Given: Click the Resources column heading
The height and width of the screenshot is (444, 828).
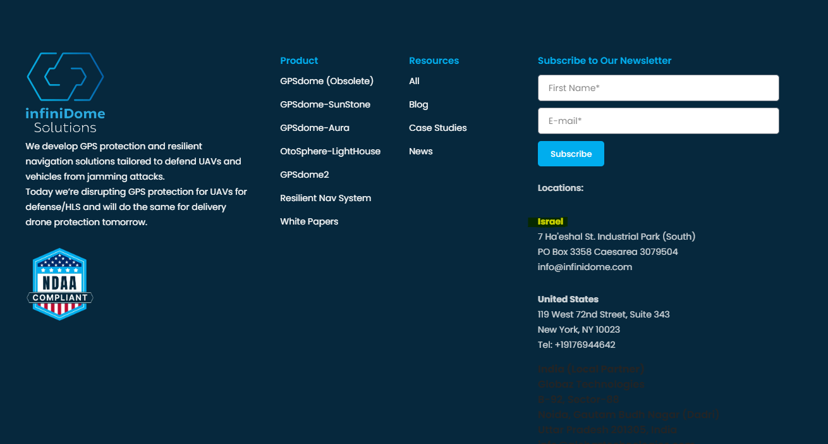Looking at the screenshot, I should [434, 61].
